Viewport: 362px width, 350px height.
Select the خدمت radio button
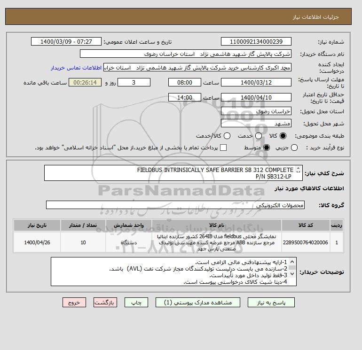[x=259, y=136]
